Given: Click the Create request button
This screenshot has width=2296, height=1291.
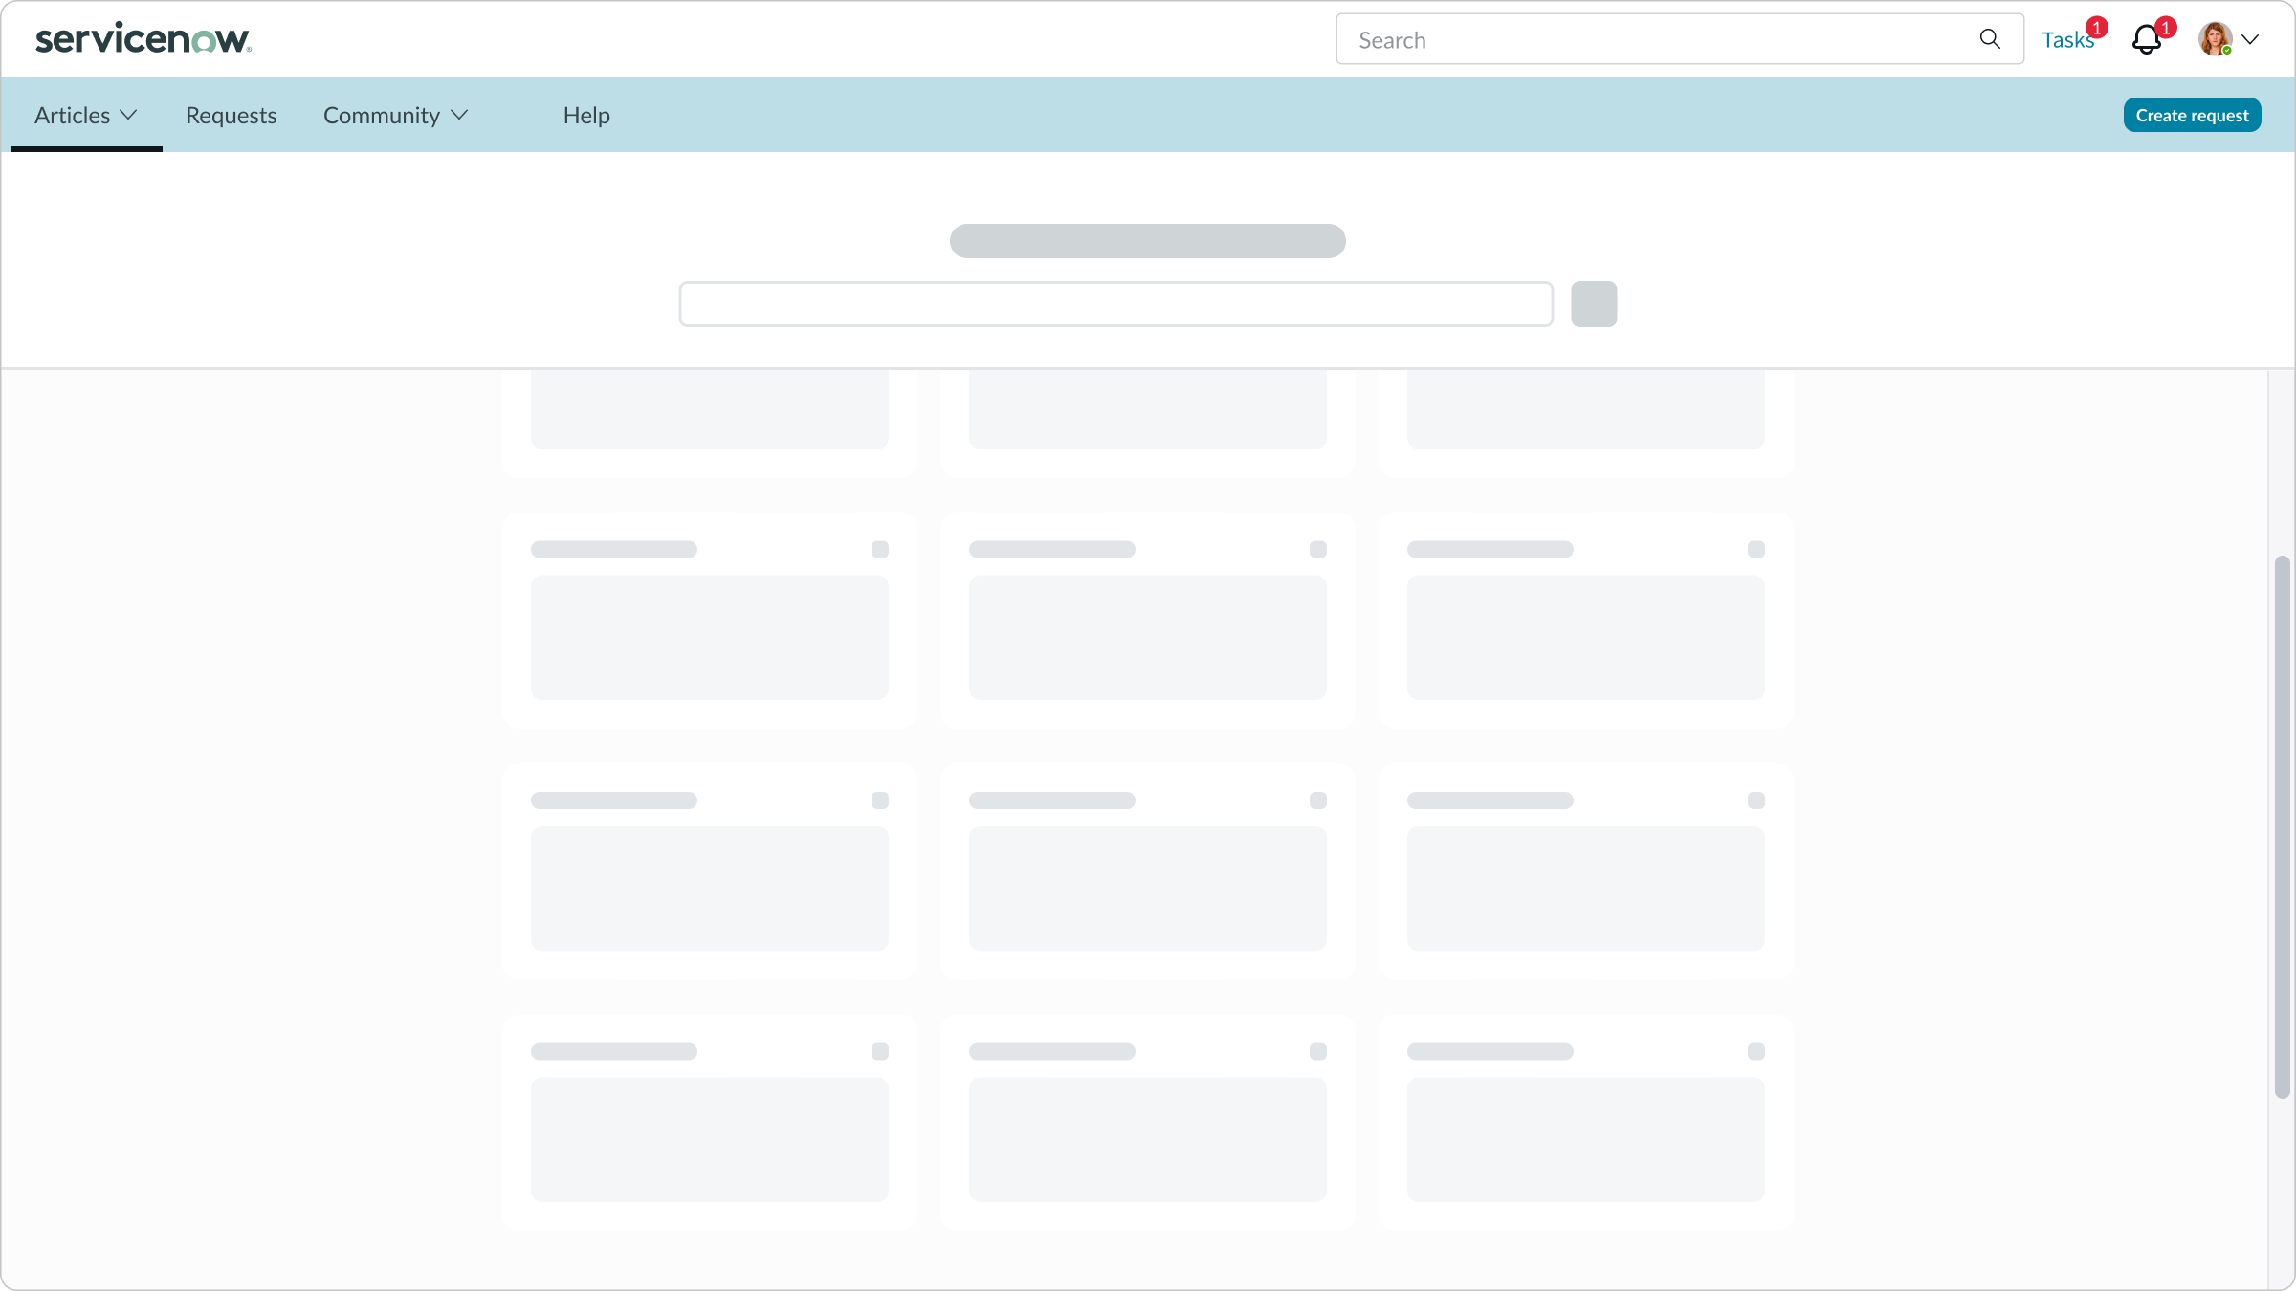Looking at the screenshot, I should 2192,114.
